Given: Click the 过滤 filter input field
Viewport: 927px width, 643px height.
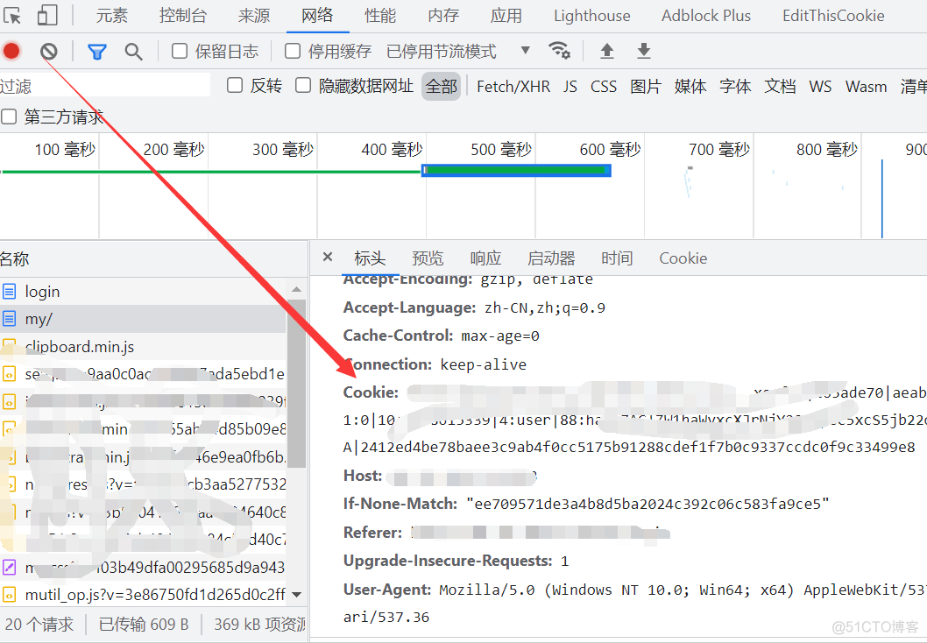Looking at the screenshot, I should [105, 86].
